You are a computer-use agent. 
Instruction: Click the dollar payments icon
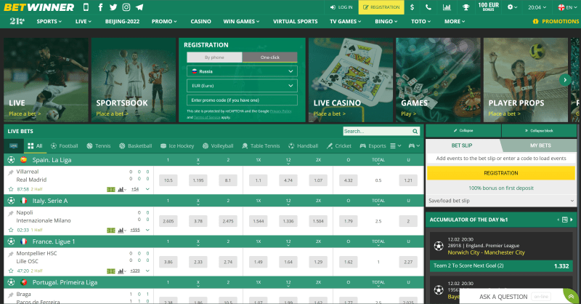point(412,7)
